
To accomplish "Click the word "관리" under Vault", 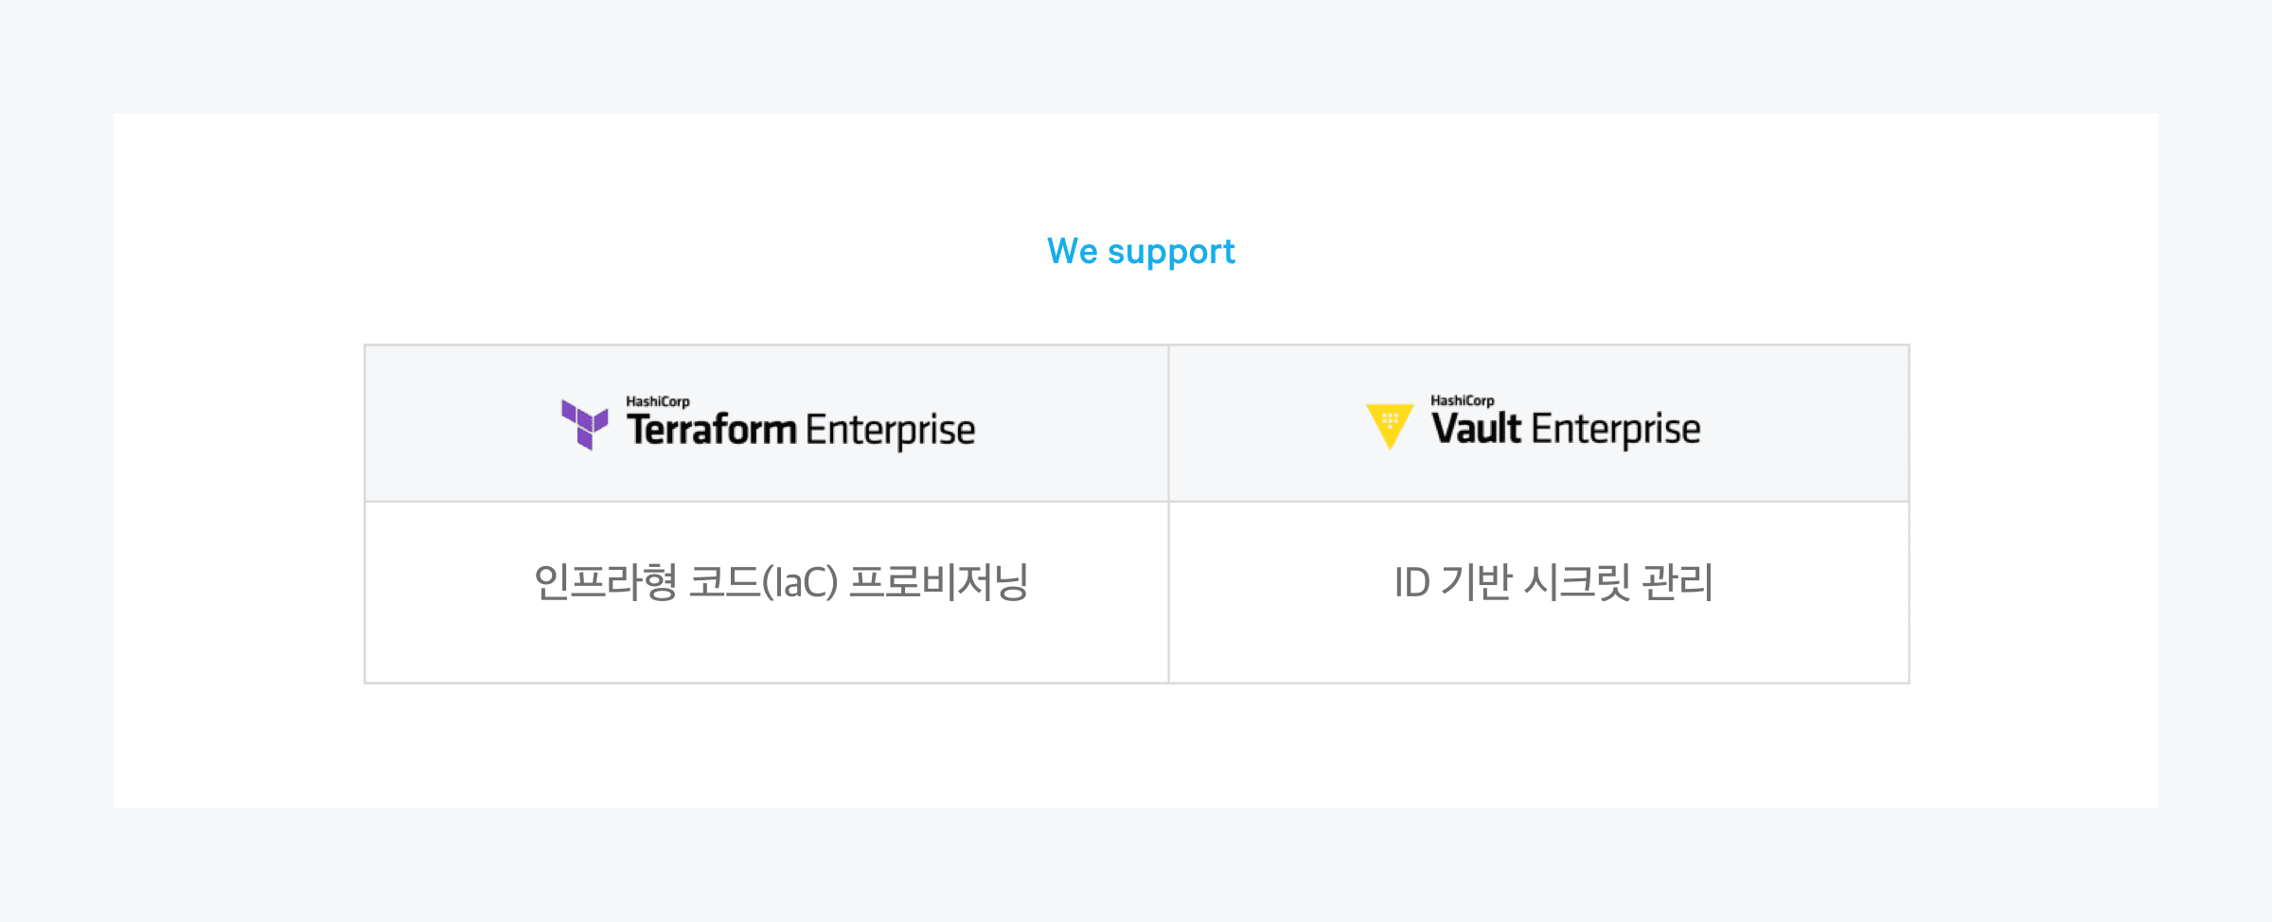I will click(x=1677, y=581).
